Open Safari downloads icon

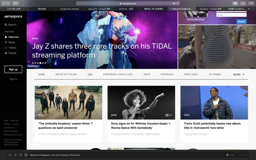point(235,3)
